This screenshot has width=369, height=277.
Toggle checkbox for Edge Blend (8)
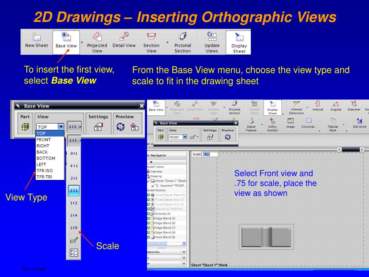tap(148, 233)
